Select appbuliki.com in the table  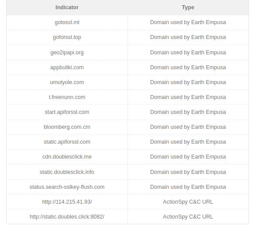point(67,67)
